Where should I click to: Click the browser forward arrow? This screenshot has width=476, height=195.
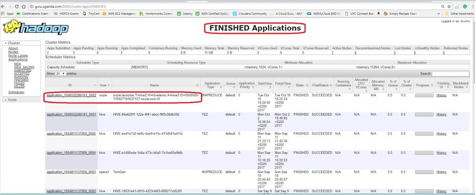pyautogui.click(x=9, y=6)
